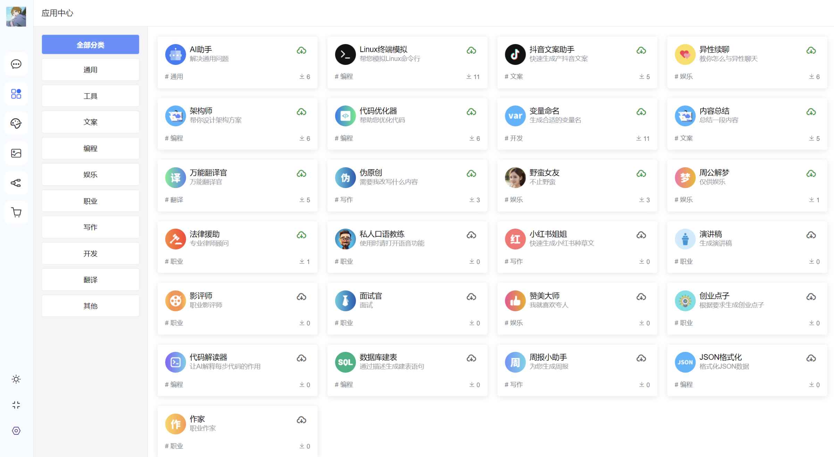The width and height of the screenshot is (834, 457).
Task: Toggle light theme with the sun icon
Action: (x=16, y=379)
